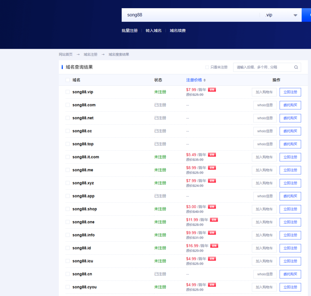The width and height of the screenshot is (311, 296).
Task: Add song88.xyz to cart
Action: click(x=264, y=183)
